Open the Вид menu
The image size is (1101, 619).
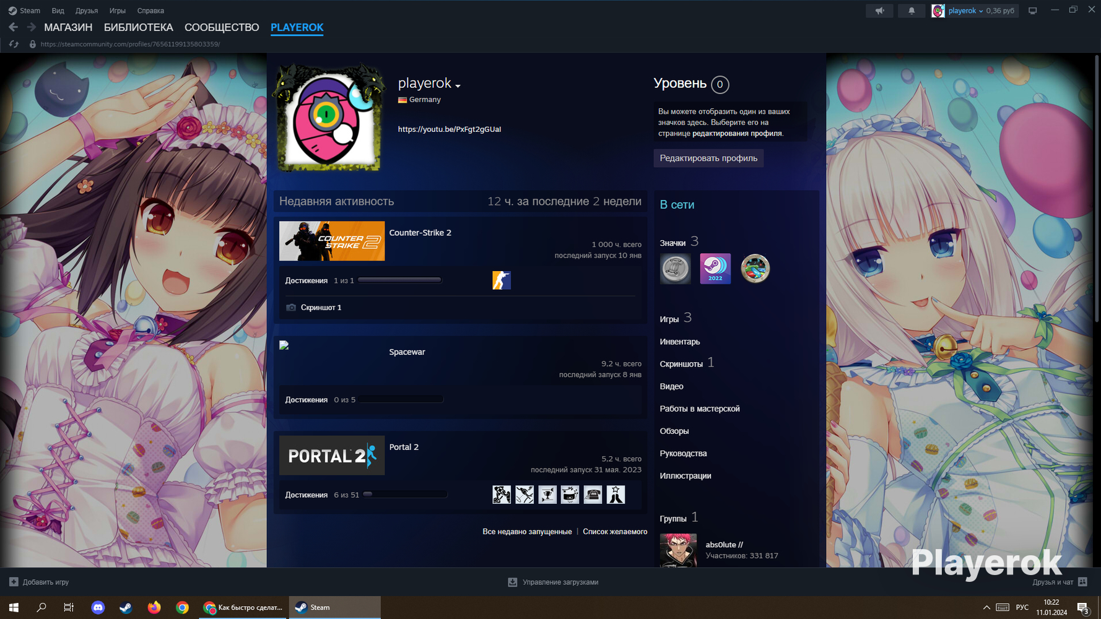point(58,11)
